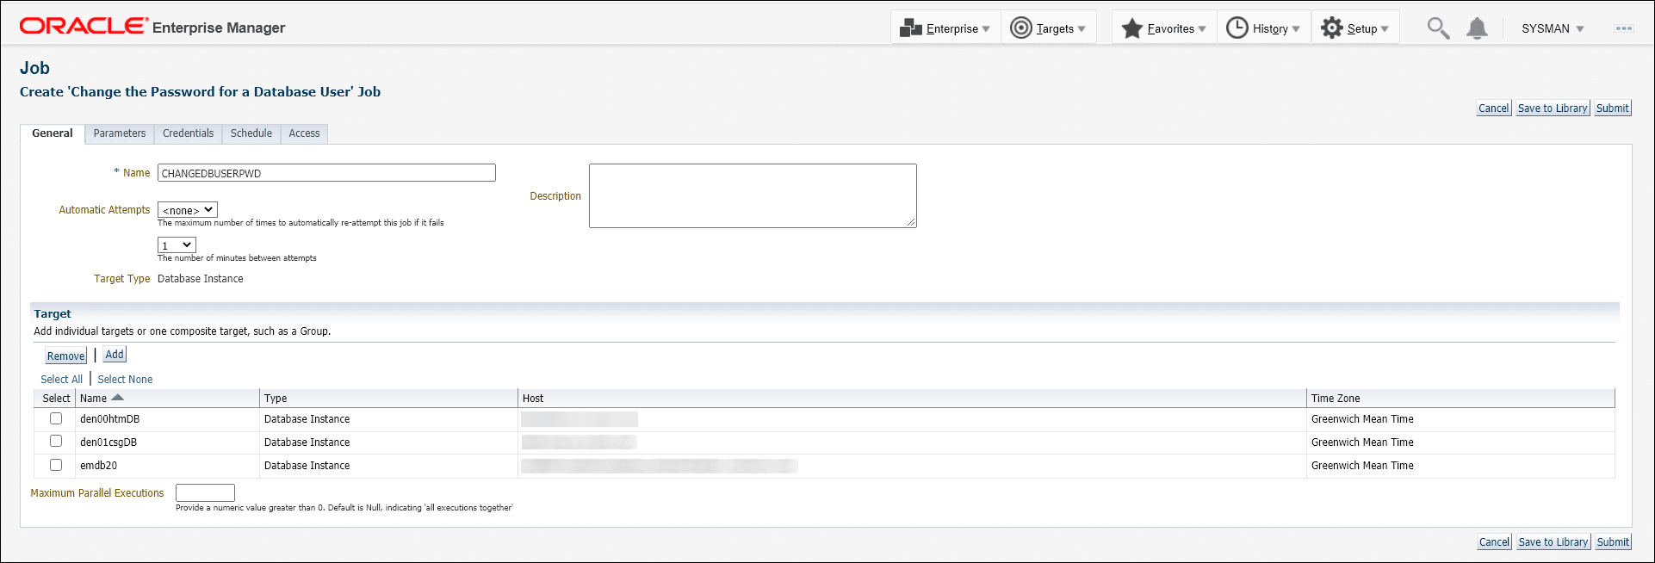Image resolution: width=1655 pixels, height=563 pixels.
Task: Switch to the Credentials tab
Action: tap(188, 133)
